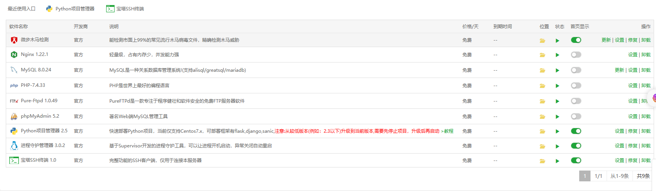Open 设置 for 进程守护管理器 3.0.2
The width and height of the screenshot is (656, 191).
pyautogui.click(x=619, y=146)
